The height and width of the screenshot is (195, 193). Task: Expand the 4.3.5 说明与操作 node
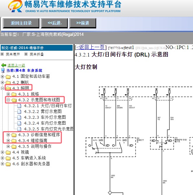(8, 146)
